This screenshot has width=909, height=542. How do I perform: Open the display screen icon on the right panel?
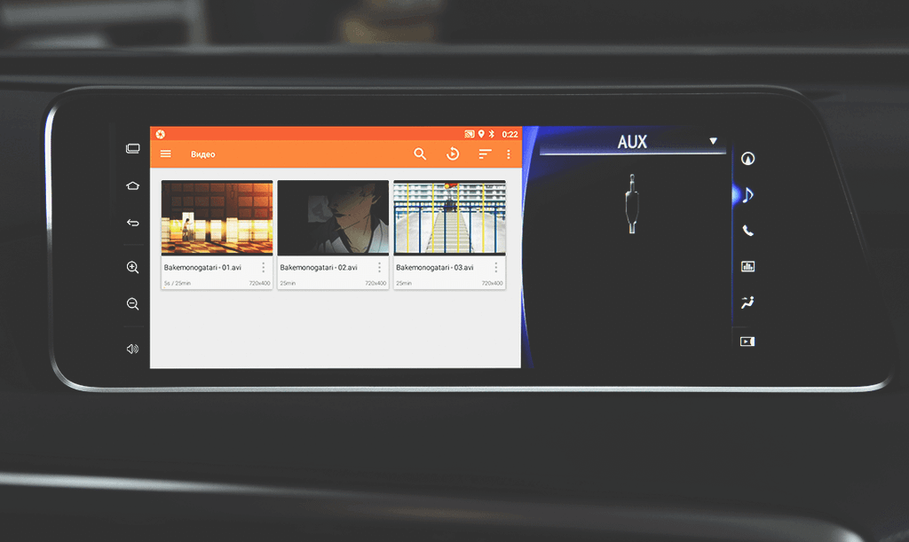coord(747,342)
